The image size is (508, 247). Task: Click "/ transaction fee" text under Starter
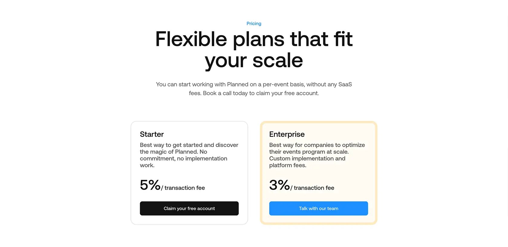tap(183, 188)
